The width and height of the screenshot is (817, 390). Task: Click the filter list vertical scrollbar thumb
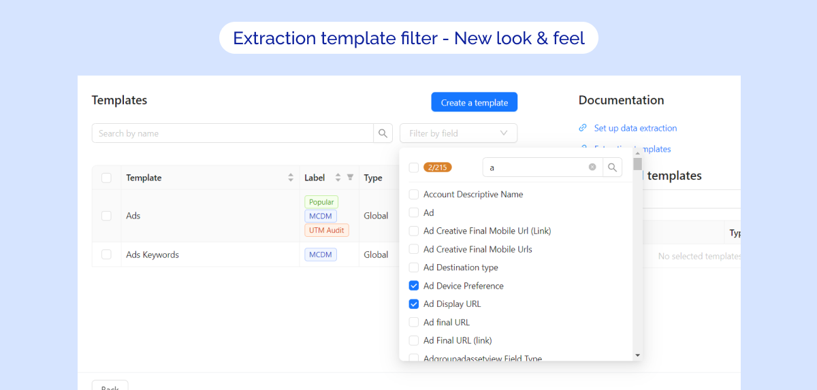637,164
